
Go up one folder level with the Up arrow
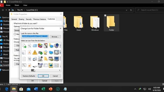click(9, 10)
